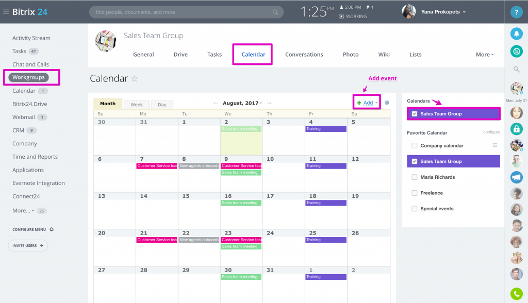Image resolution: width=528 pixels, height=303 pixels.
Task: Expand the More... item in left menu
Action: click(23, 210)
